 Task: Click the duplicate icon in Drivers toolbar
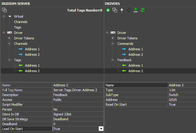coord(115,10)
